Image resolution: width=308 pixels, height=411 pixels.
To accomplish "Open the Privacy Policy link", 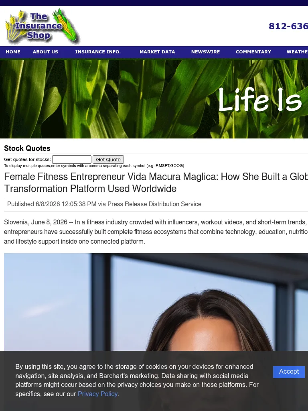I will pyautogui.click(x=97, y=394).
